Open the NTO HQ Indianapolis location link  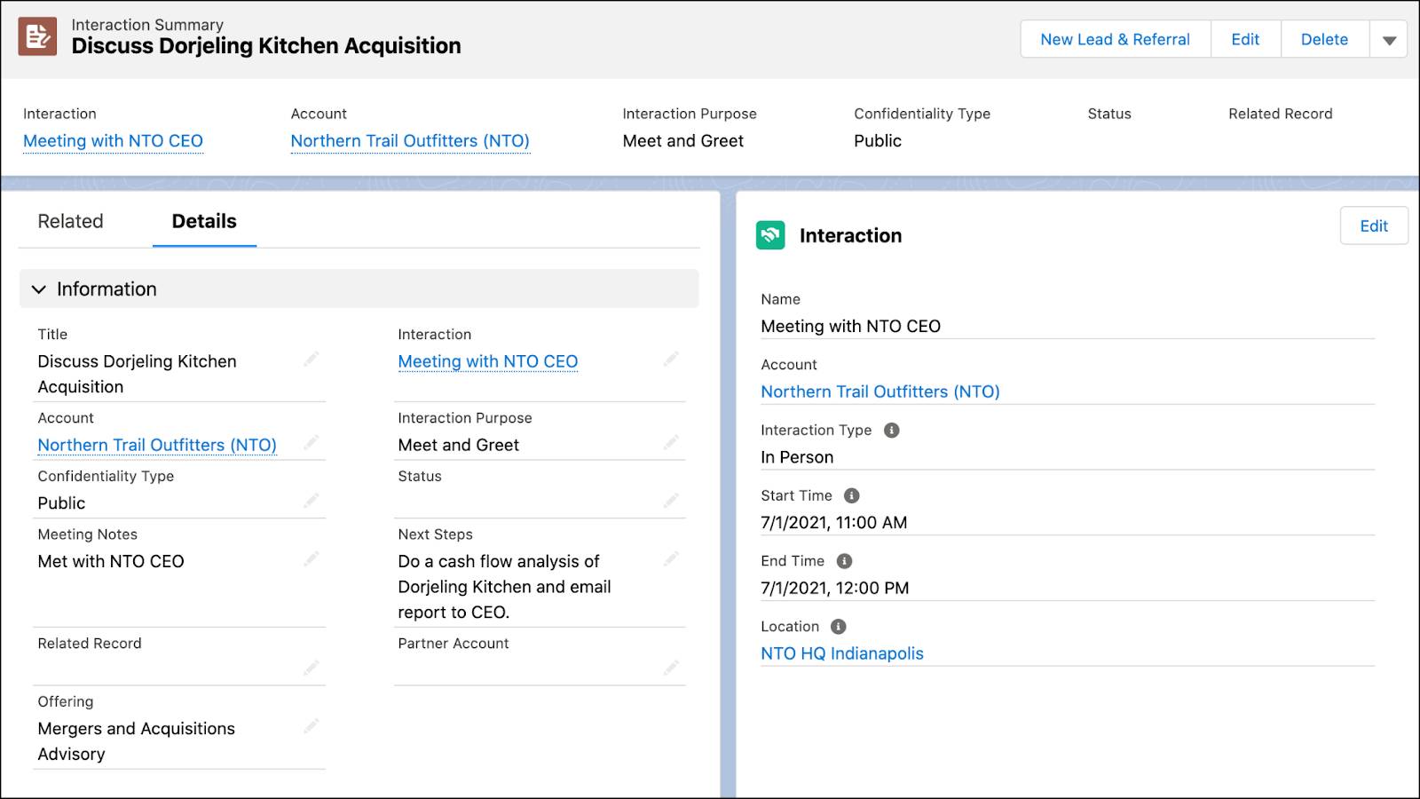pos(841,653)
